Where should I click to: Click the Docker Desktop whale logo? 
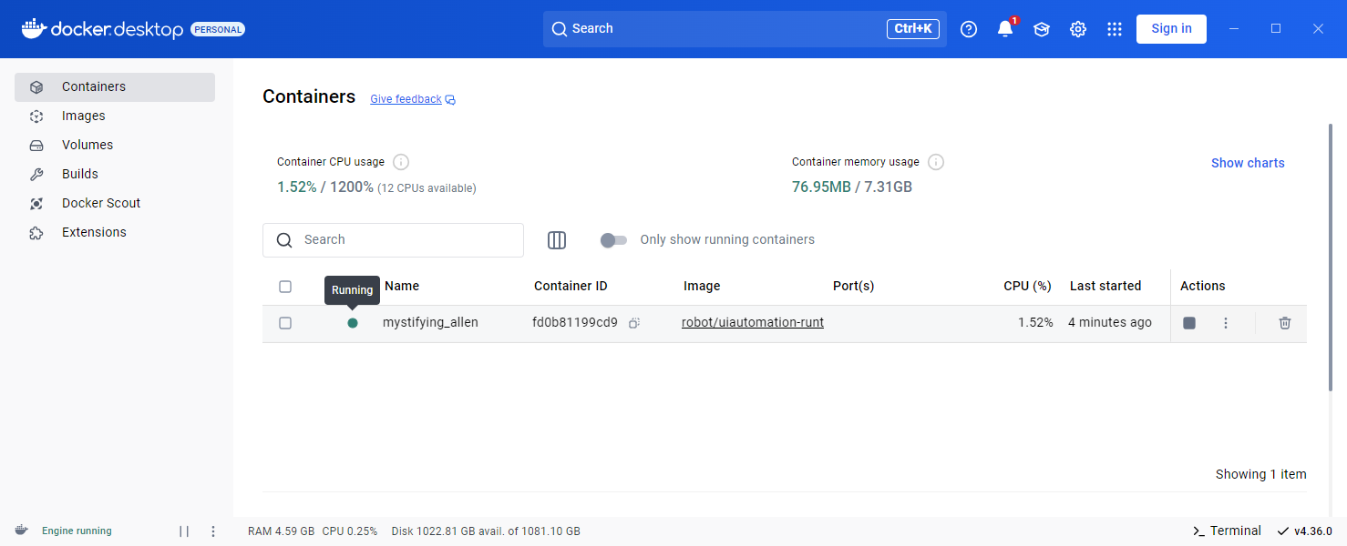click(x=33, y=28)
